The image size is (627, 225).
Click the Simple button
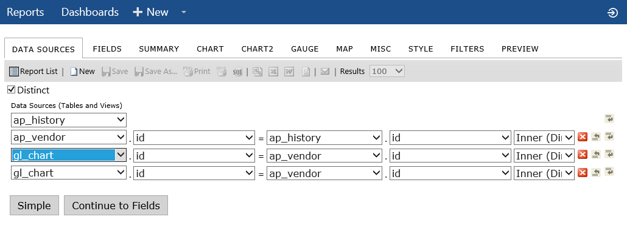(34, 206)
